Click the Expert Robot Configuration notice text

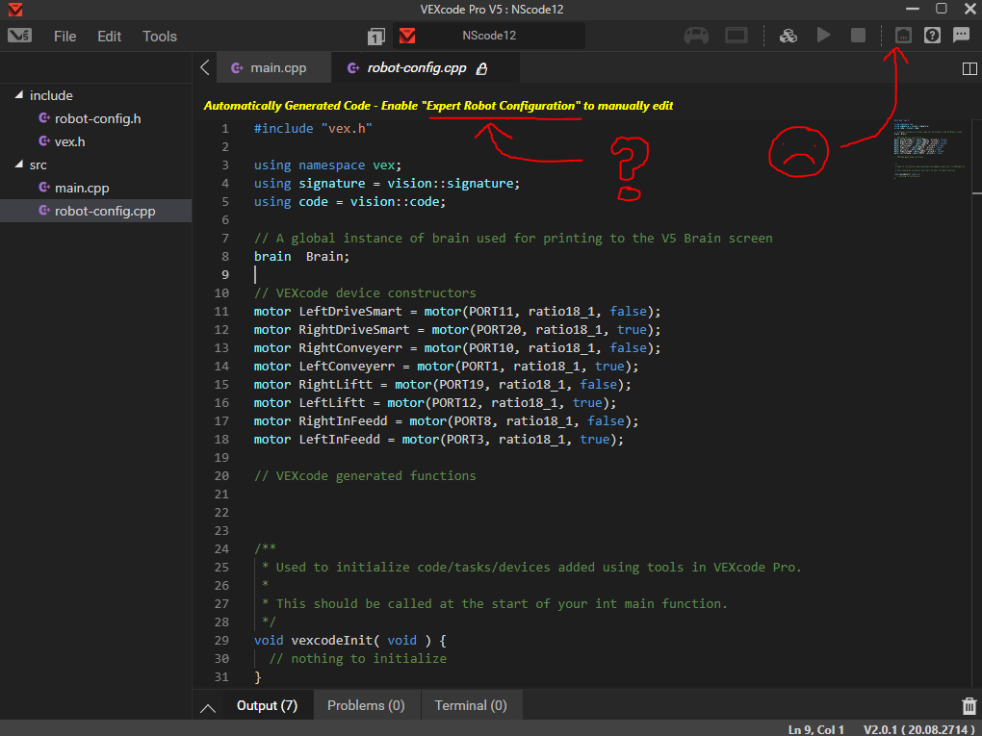click(438, 106)
